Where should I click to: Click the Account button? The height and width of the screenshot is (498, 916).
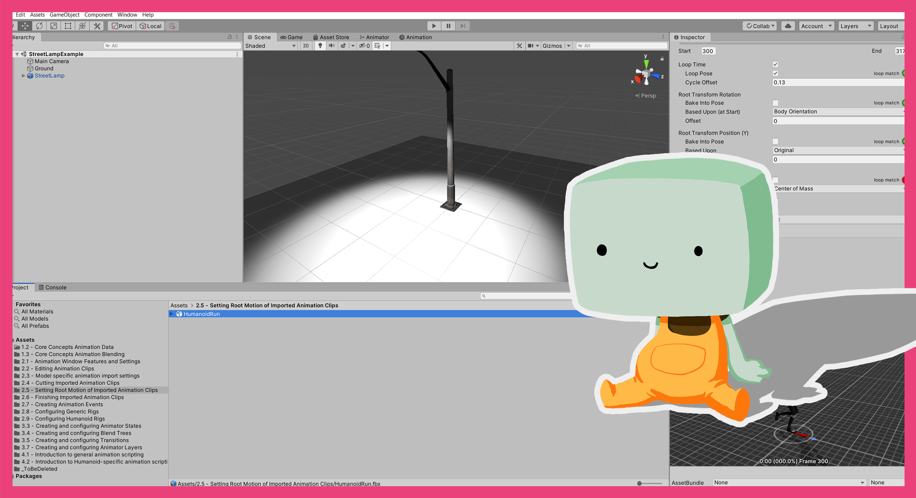814,26
